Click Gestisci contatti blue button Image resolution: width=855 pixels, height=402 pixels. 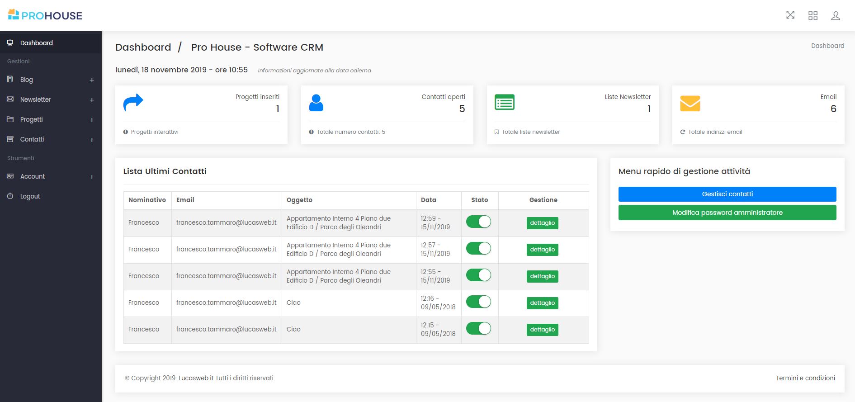pos(727,194)
